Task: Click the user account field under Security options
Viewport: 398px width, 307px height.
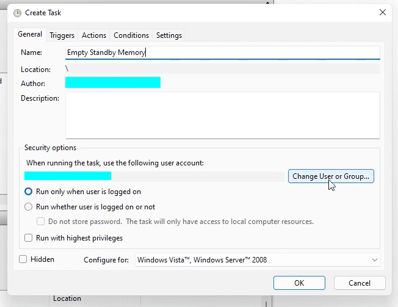Action: [x=153, y=176]
